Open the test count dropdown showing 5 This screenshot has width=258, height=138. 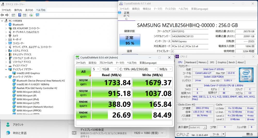(96, 69)
